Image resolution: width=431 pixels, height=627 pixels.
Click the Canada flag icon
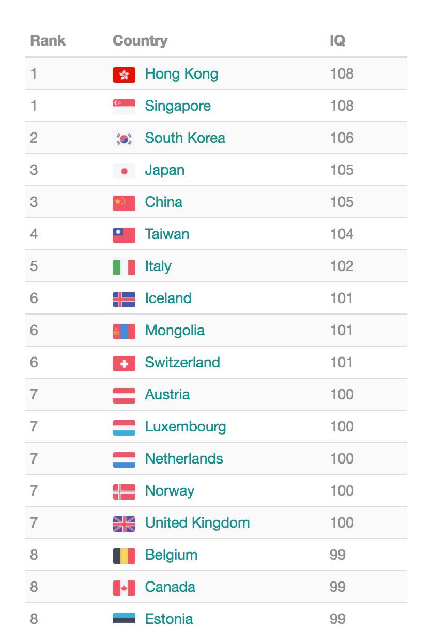124,588
